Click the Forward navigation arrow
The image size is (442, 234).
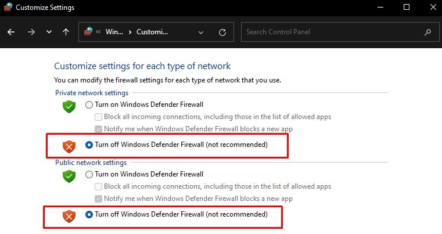(31, 32)
